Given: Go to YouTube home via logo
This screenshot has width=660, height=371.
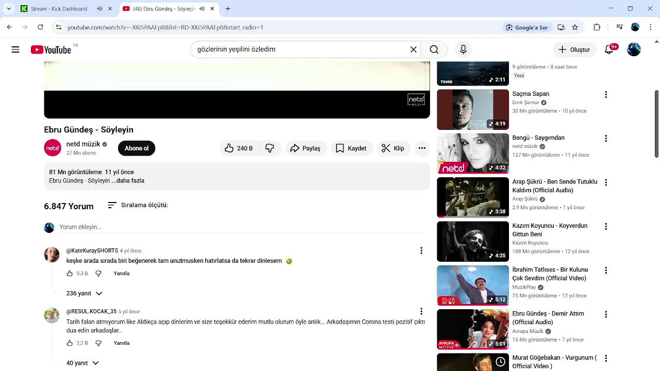Looking at the screenshot, I should 51,49.
